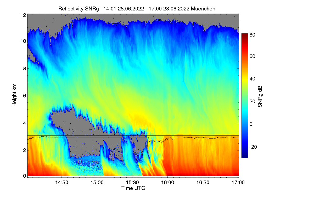This screenshot has width=314, height=209.
Task: Click the '4' height axis tick label
Action: tap(25, 123)
